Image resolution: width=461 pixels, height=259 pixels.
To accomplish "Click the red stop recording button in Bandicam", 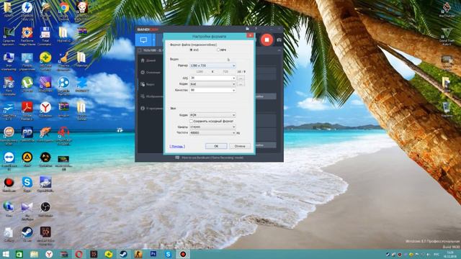I will coord(267,40).
